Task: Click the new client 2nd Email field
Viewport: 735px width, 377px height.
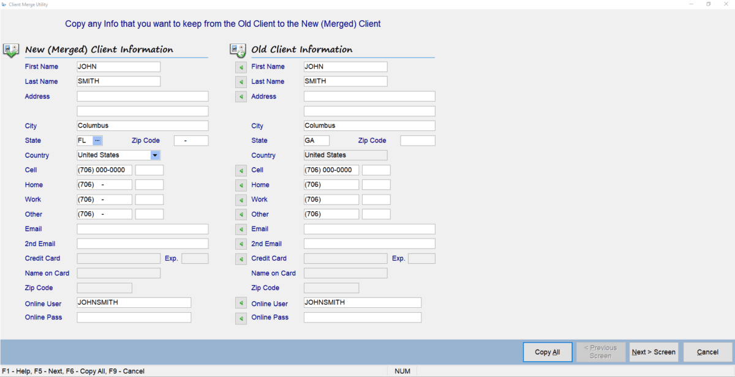Action: coord(143,244)
